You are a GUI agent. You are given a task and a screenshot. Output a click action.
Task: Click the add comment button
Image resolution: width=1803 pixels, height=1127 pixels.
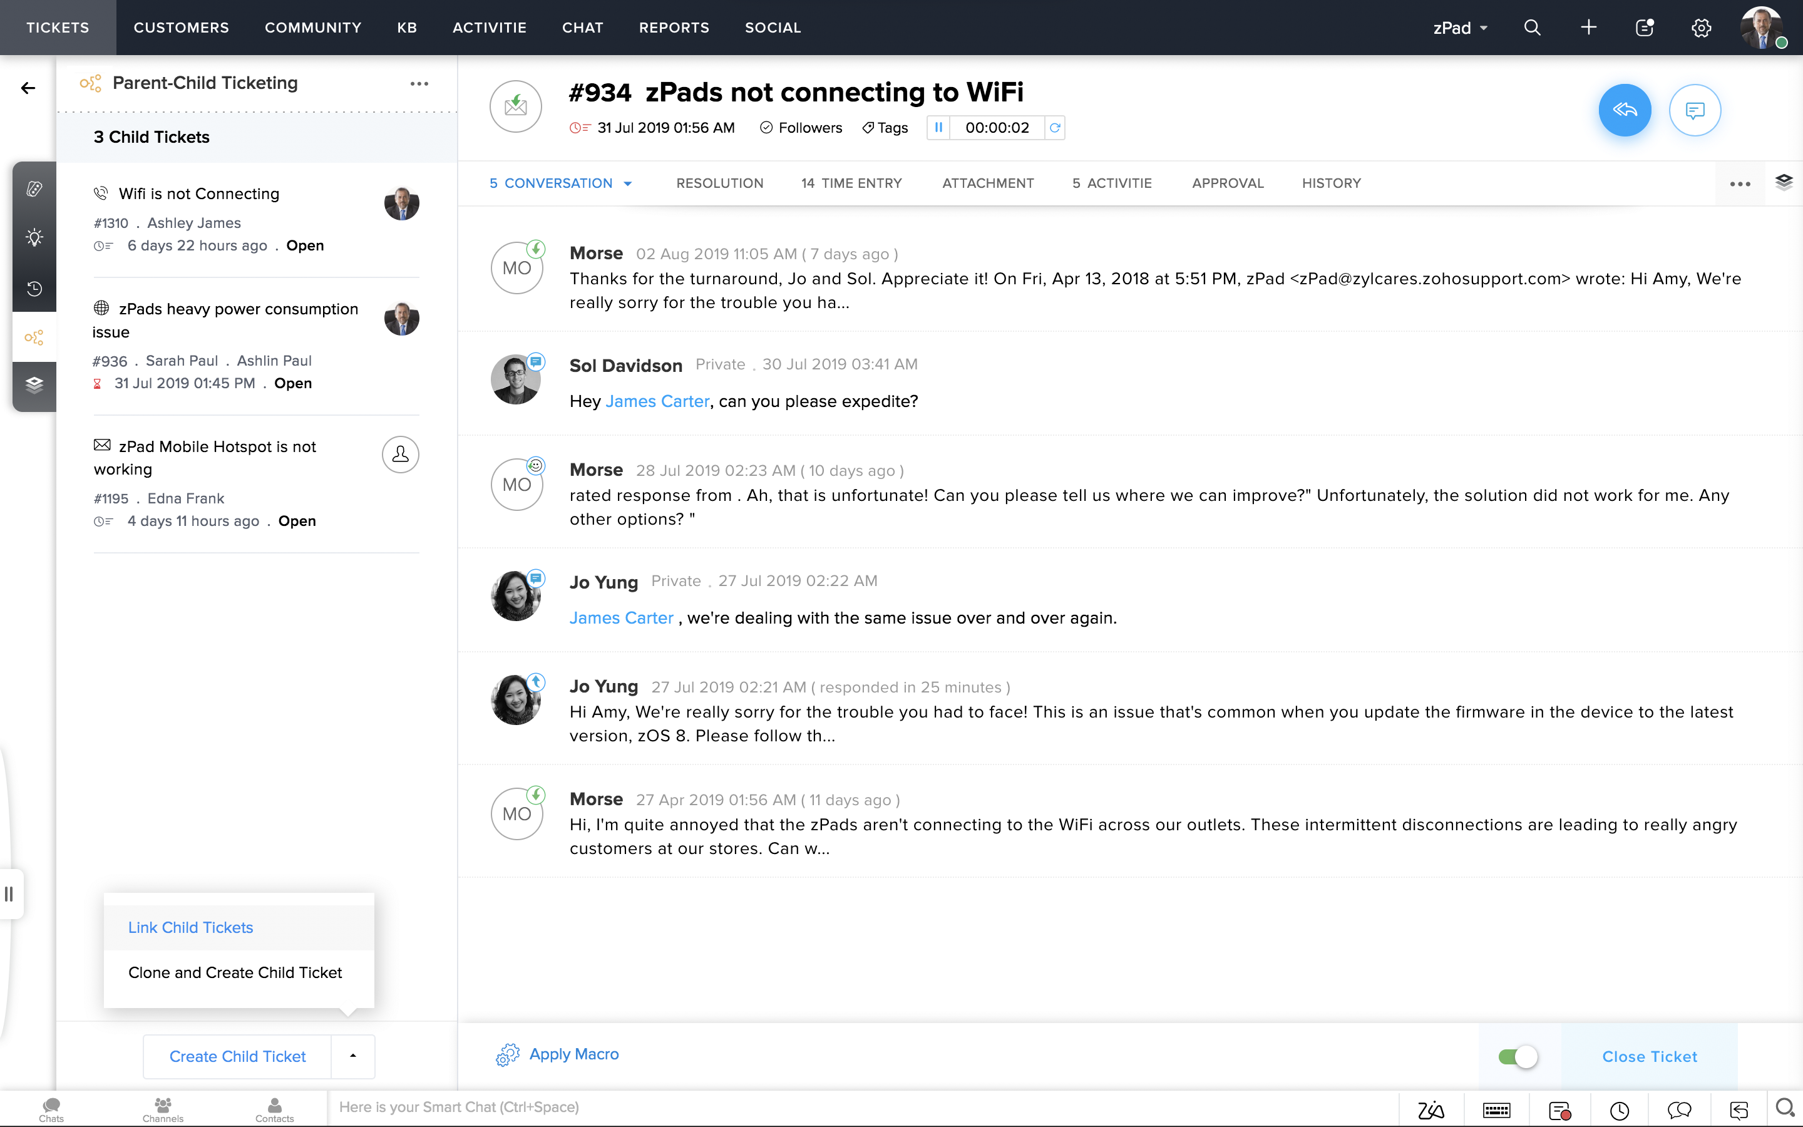(x=1695, y=110)
